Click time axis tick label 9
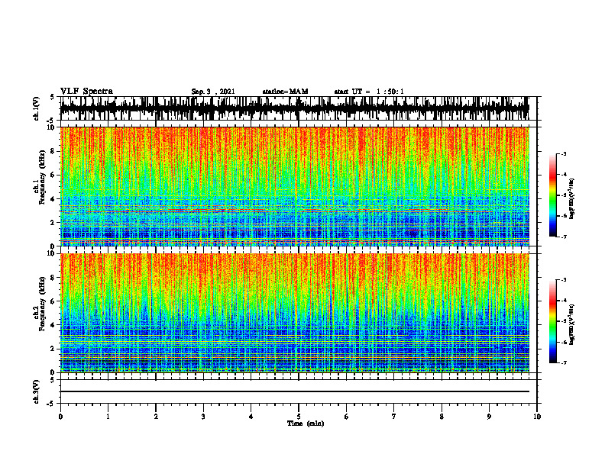The image size is (605, 467). 489,417
